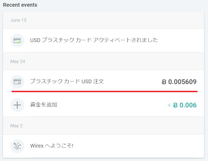208x161 pixels.
Task: Click the activated card icon with green checkmark
Action: point(17,41)
